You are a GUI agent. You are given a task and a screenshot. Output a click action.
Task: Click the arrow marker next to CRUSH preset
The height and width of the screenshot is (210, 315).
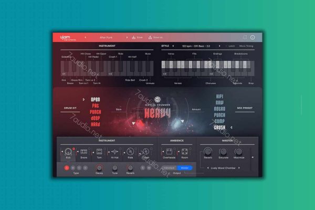231,128
